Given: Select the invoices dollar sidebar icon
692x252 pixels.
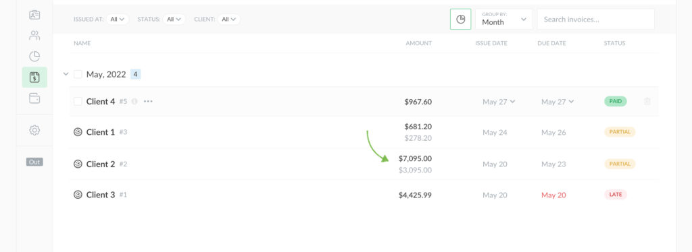Looking at the screenshot, I should (x=34, y=77).
